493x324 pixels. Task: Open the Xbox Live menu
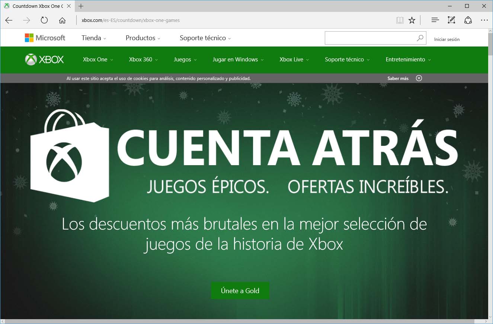tap(294, 60)
